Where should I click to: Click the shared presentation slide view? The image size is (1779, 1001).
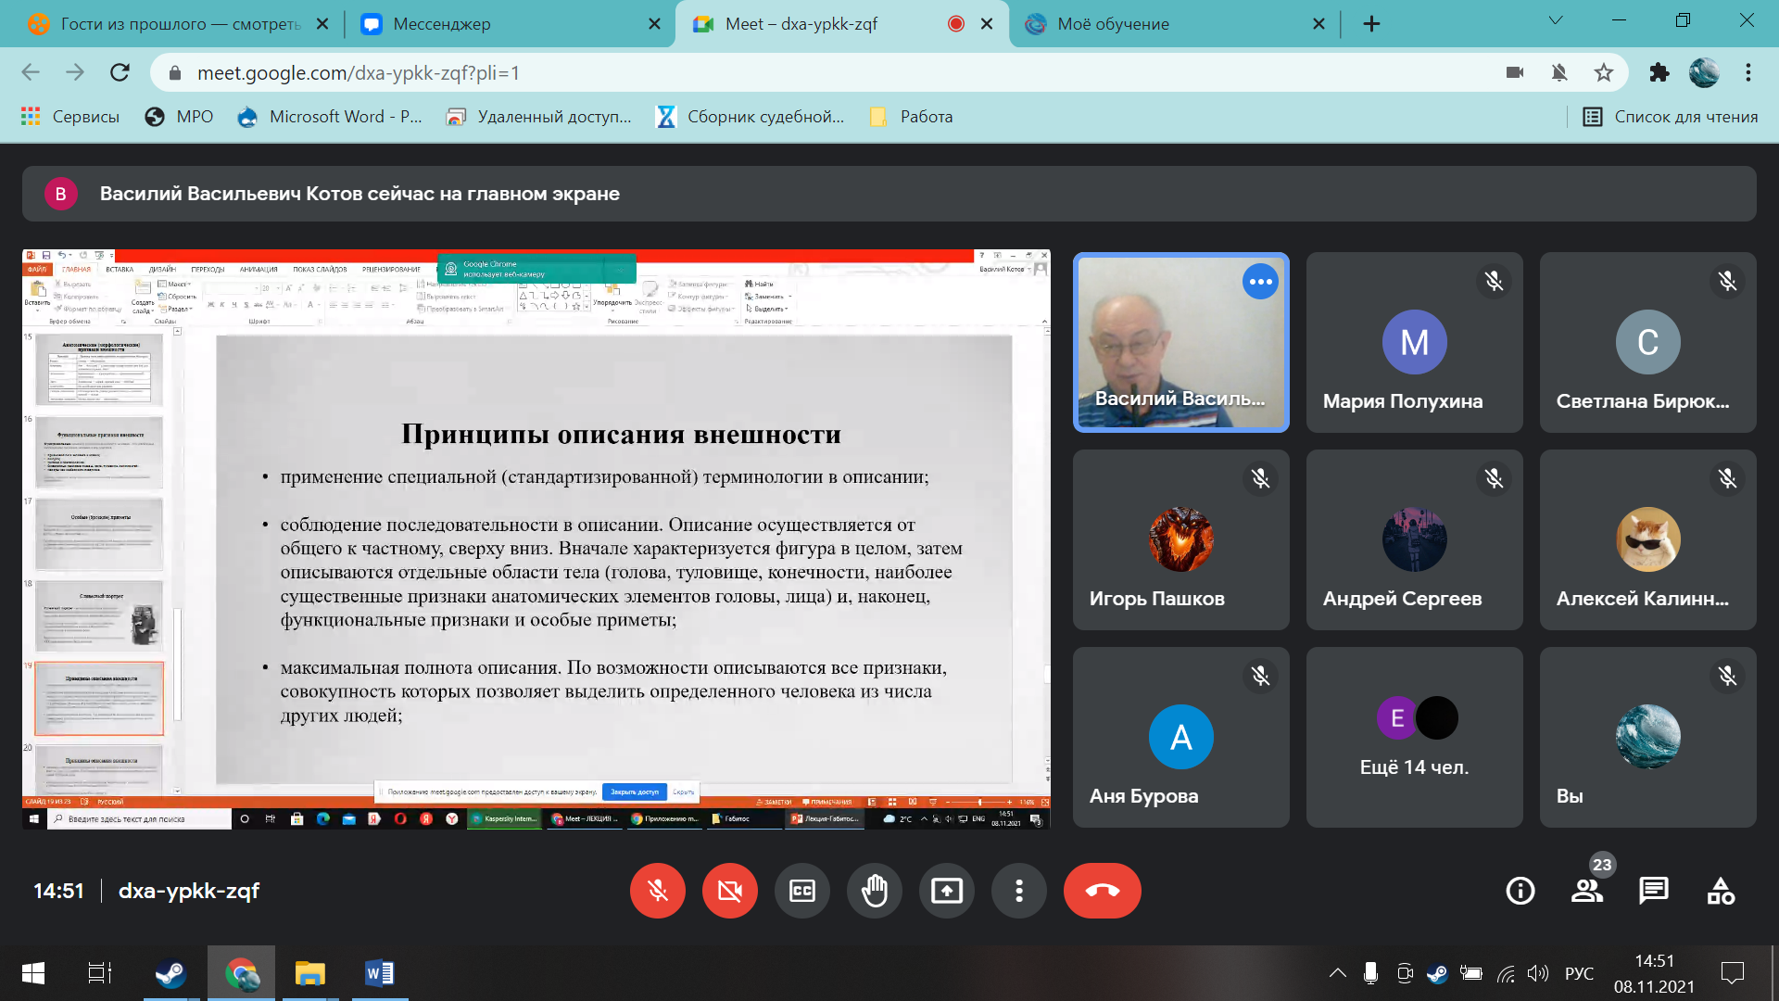coord(536,539)
